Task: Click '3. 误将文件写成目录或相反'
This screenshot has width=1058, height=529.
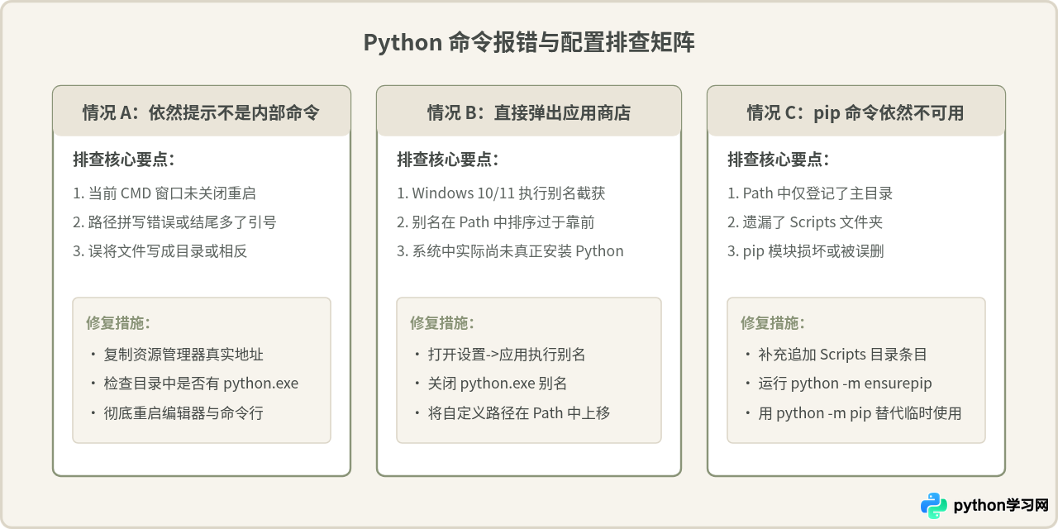Action: (160, 251)
